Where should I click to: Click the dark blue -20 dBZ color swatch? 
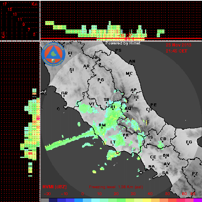53,200
